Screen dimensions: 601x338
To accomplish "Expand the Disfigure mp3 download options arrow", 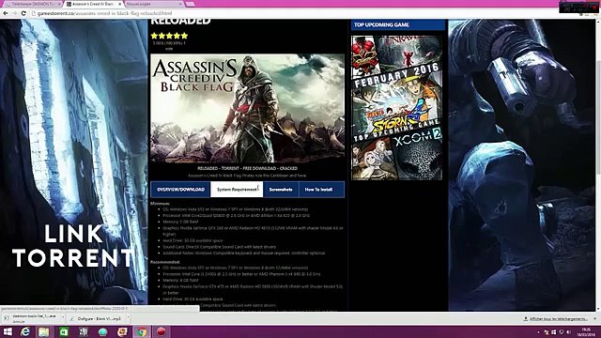I will (129, 318).
